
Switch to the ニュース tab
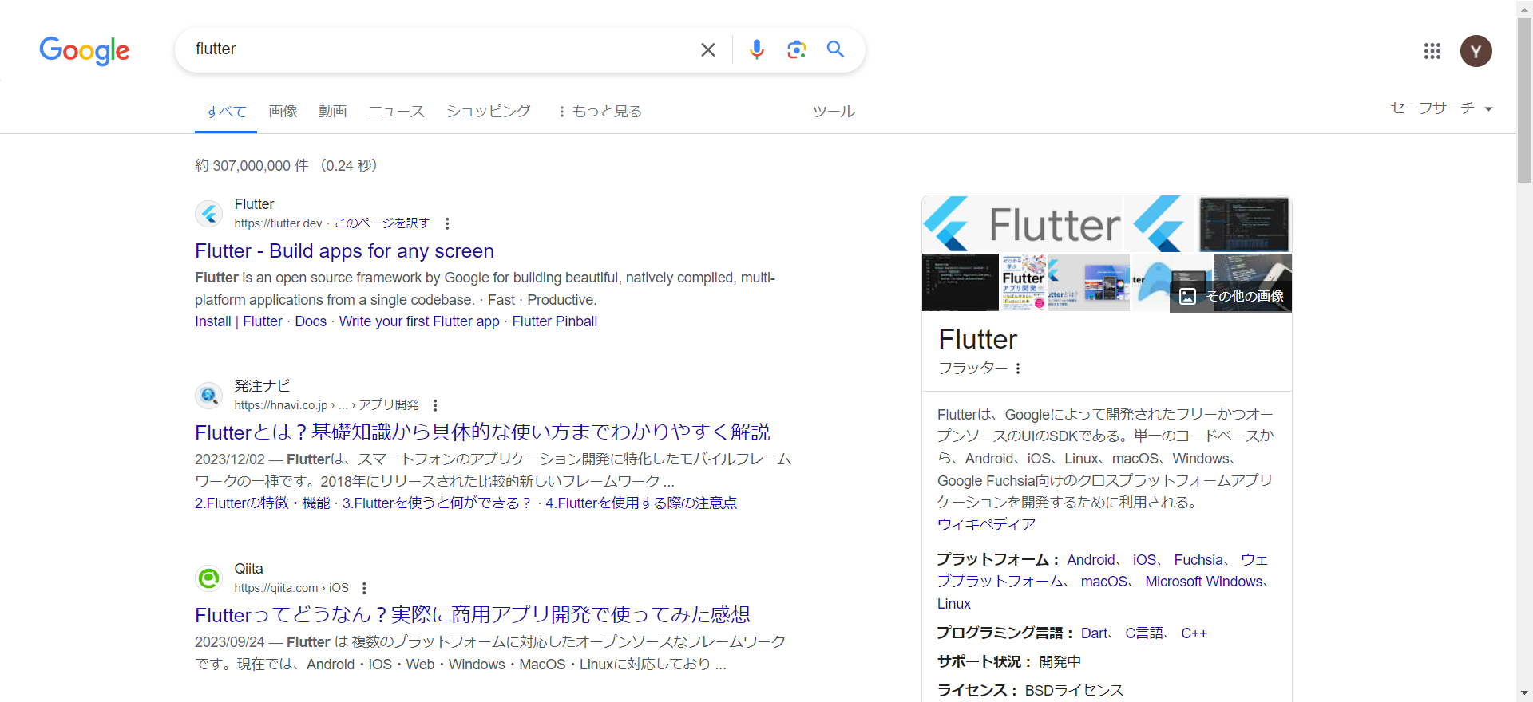click(x=396, y=112)
